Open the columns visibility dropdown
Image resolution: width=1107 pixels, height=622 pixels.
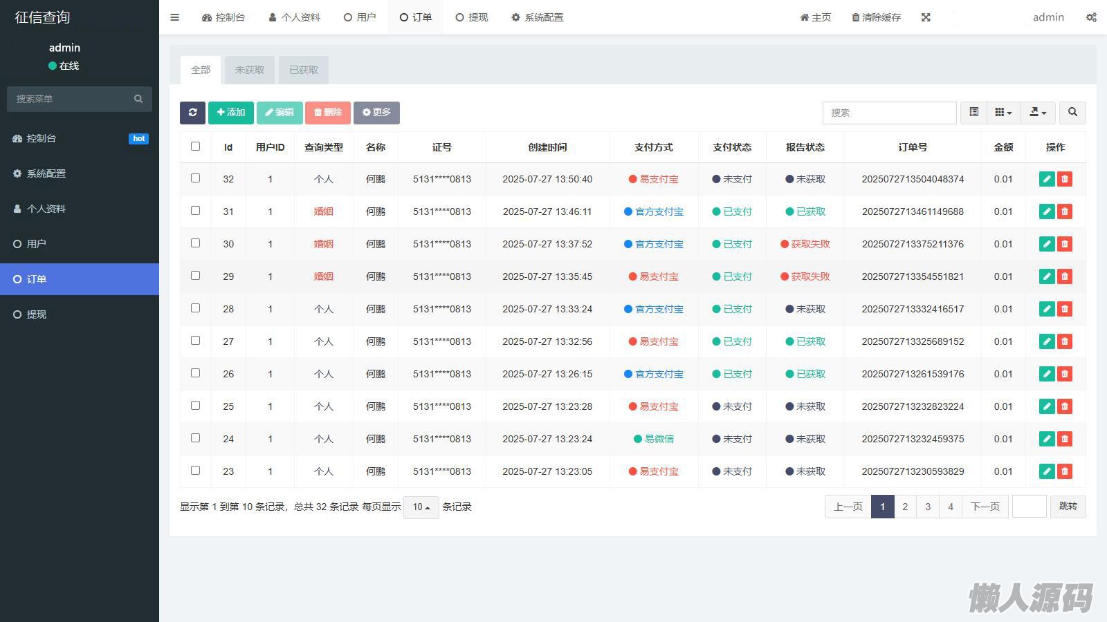pos(1003,113)
